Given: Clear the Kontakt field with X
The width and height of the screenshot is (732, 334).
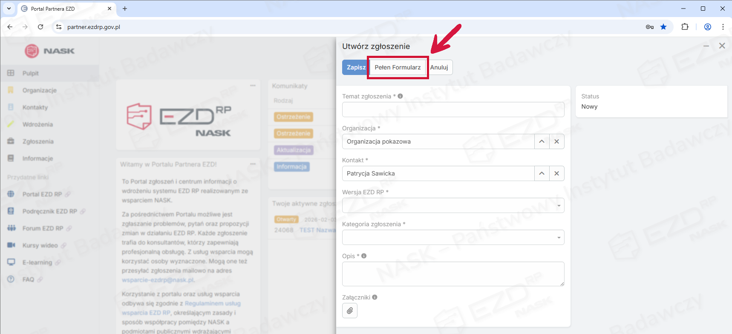Looking at the screenshot, I should tap(556, 173).
